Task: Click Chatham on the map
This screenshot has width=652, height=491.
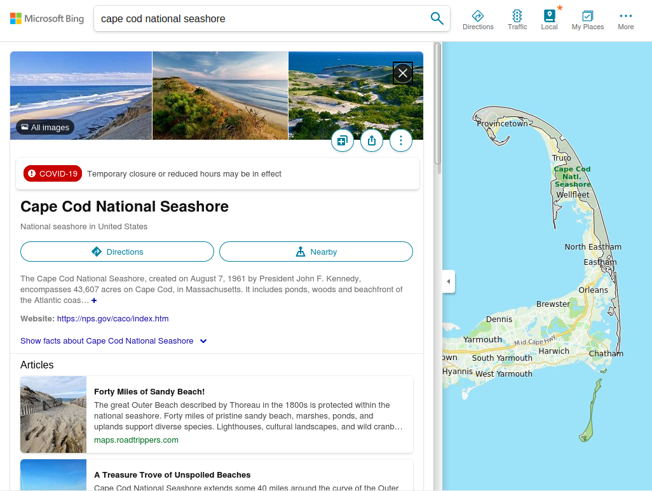Action: tap(606, 353)
